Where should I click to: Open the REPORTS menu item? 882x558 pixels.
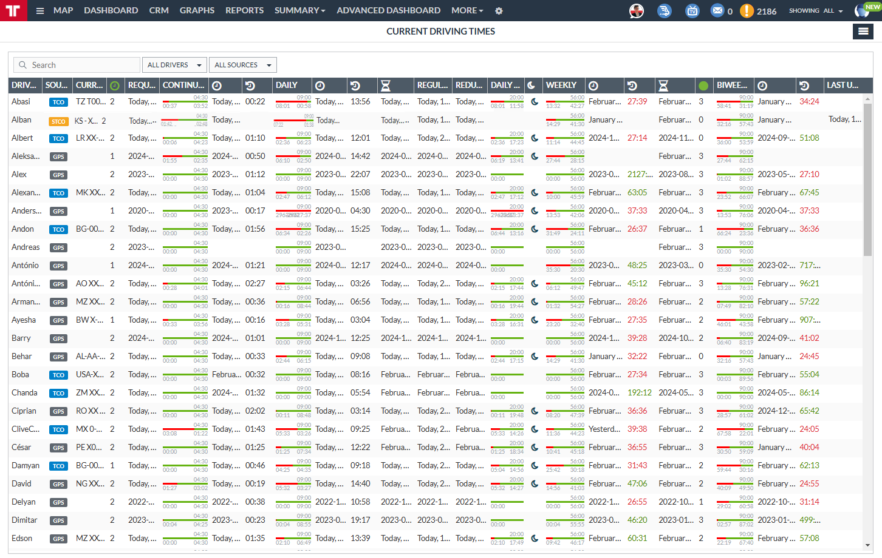[x=244, y=10]
